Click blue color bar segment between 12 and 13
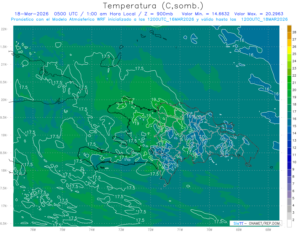 [289, 144]
